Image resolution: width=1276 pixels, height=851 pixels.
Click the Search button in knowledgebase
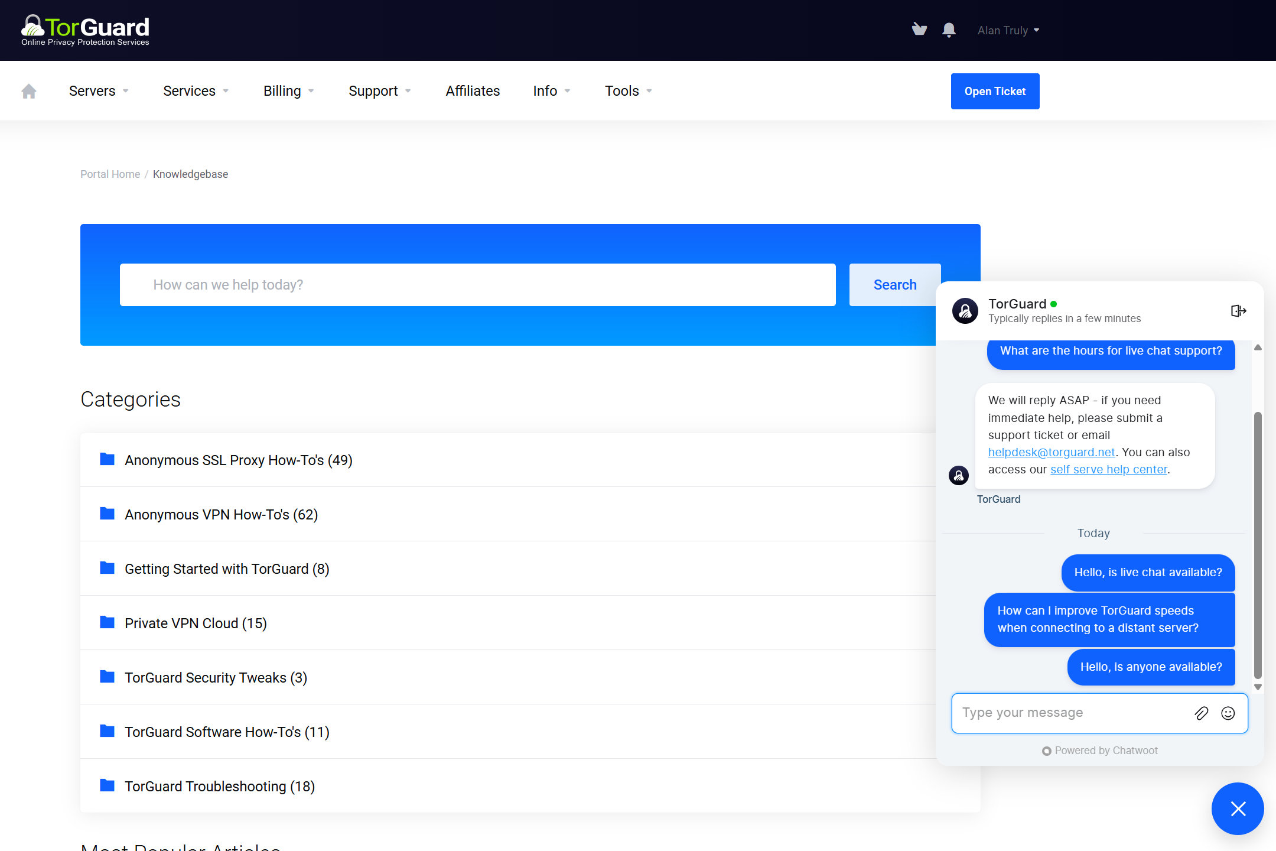coord(894,285)
